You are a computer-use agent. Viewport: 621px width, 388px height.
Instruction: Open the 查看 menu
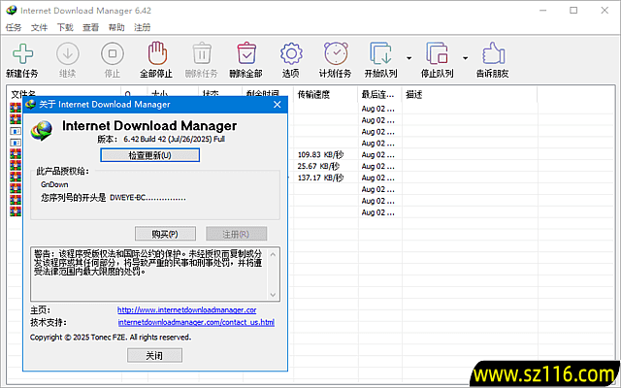click(x=90, y=27)
